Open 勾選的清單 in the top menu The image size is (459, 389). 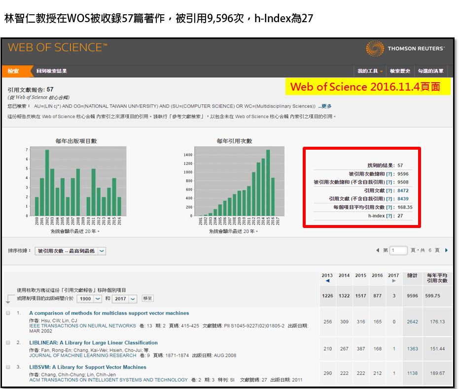coord(430,71)
